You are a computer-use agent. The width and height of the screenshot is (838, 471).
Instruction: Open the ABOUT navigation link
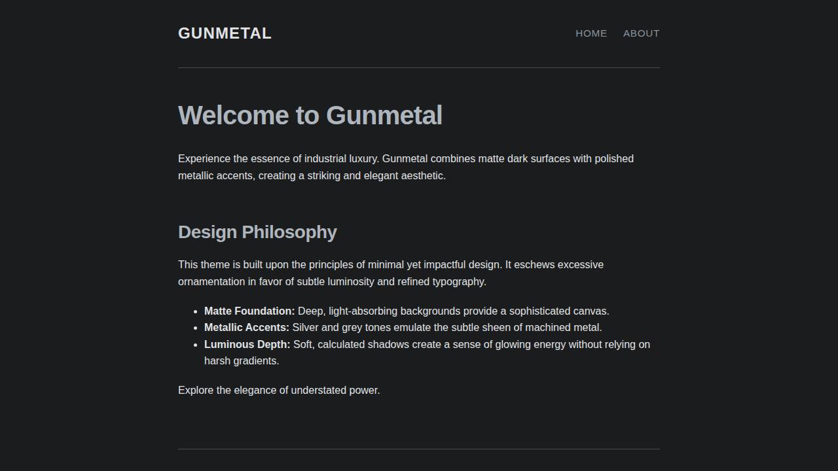coord(641,33)
